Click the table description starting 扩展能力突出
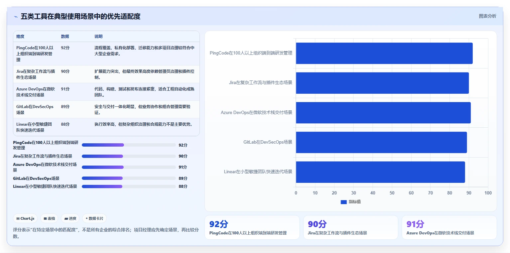Screen dimensions: 510x253 (x=145, y=74)
